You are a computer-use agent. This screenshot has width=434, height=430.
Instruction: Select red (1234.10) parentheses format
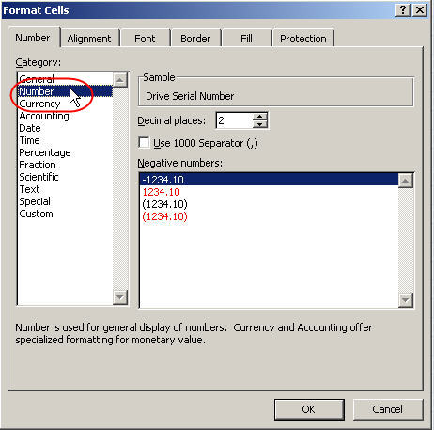pos(269,216)
